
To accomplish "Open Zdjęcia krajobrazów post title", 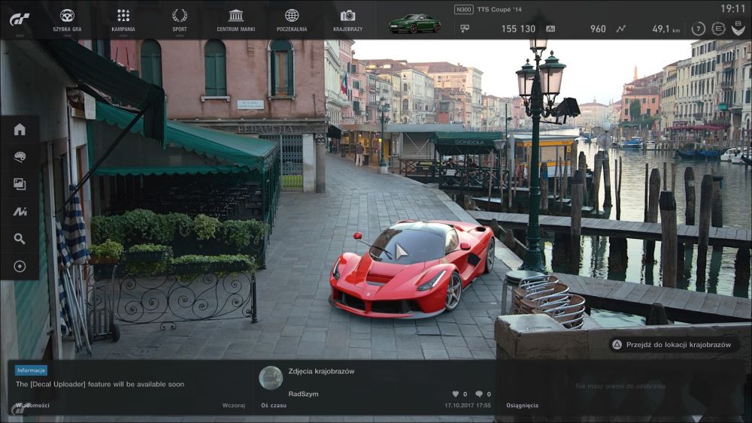I will pyautogui.click(x=321, y=371).
